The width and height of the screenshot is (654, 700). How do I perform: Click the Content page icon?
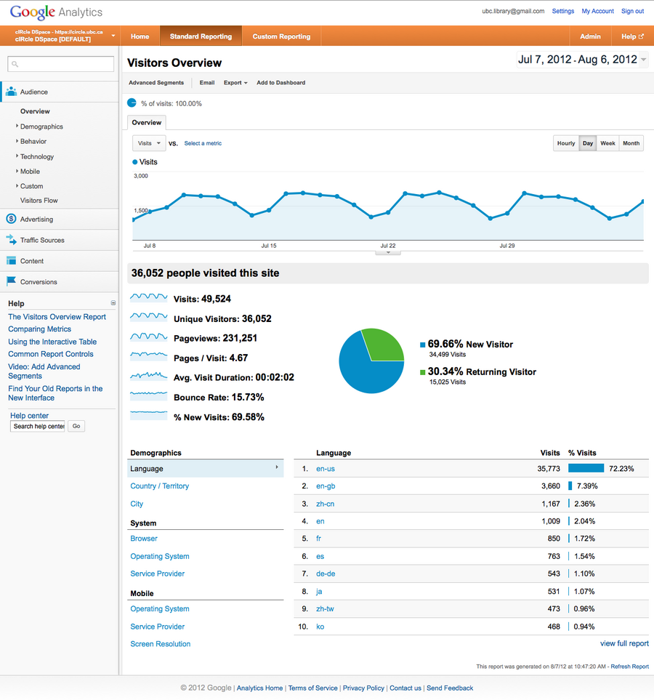point(12,261)
